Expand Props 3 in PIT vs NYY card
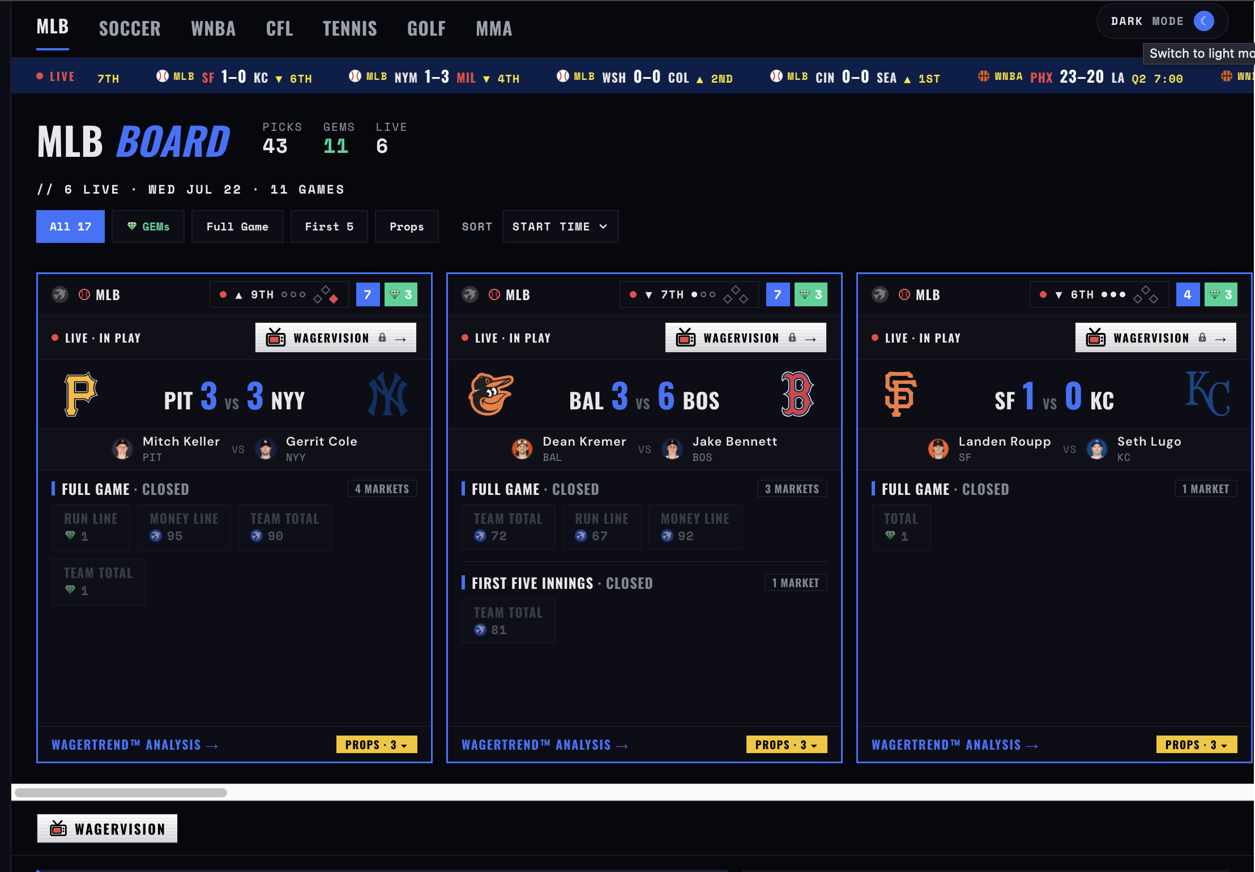 tap(377, 745)
